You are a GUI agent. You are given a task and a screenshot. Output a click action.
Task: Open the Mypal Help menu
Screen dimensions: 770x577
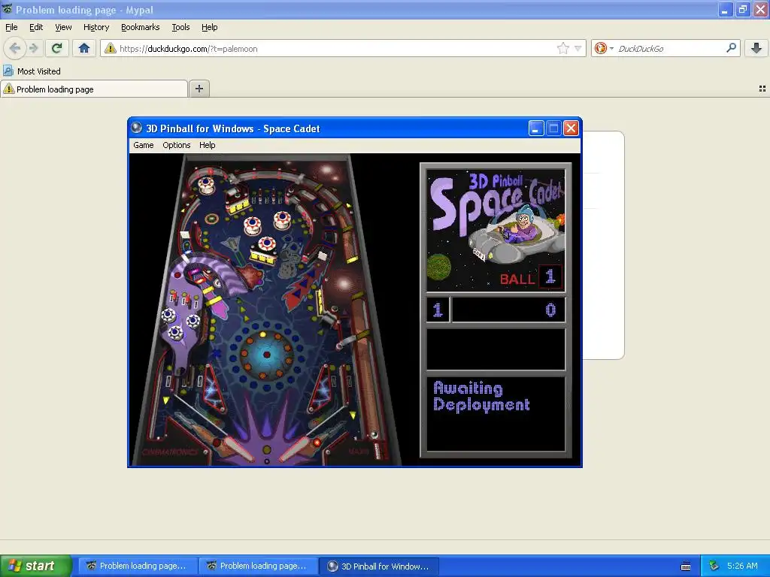pos(210,28)
